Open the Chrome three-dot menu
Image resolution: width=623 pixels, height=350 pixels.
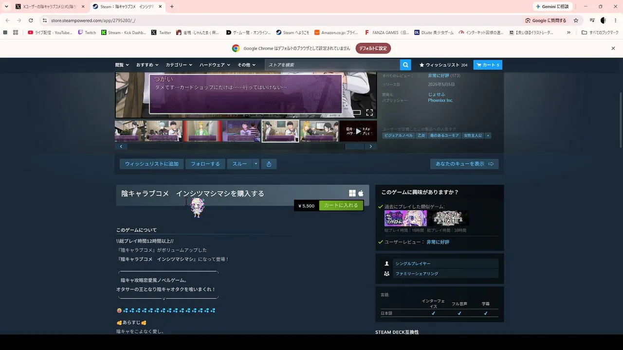615,20
